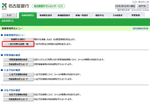The height and width of the screenshot is (108, 150).
Task: Switch to the 管理業務 tab
Action: [x=135, y=15]
